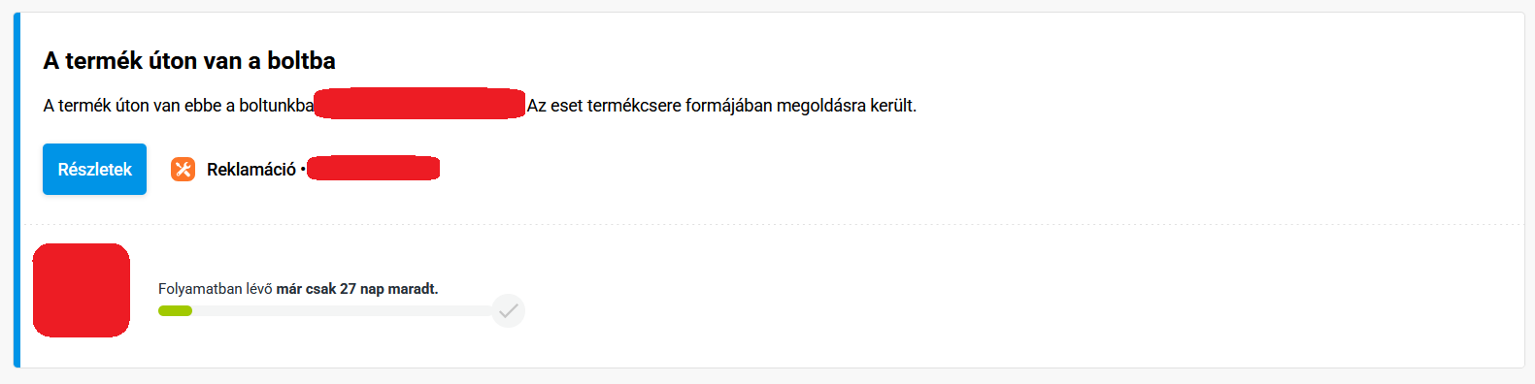
Task: Click the green filled portion of progress bar
Action: coord(176,311)
